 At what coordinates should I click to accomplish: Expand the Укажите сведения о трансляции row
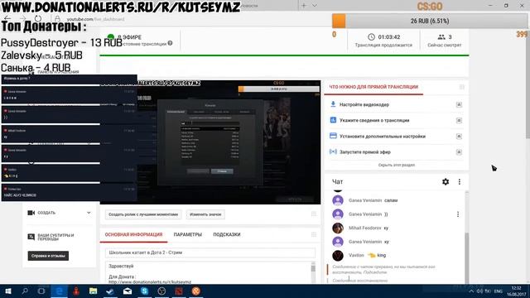459,120
